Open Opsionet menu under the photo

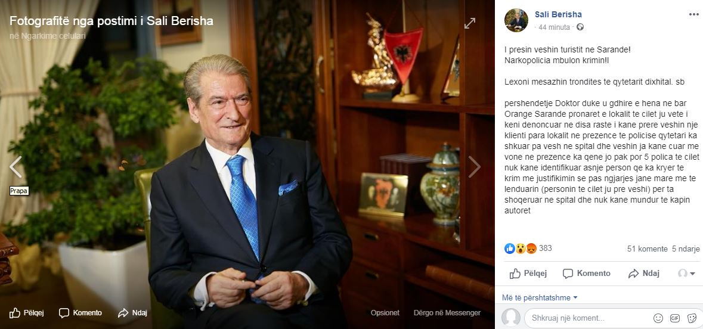click(385, 313)
